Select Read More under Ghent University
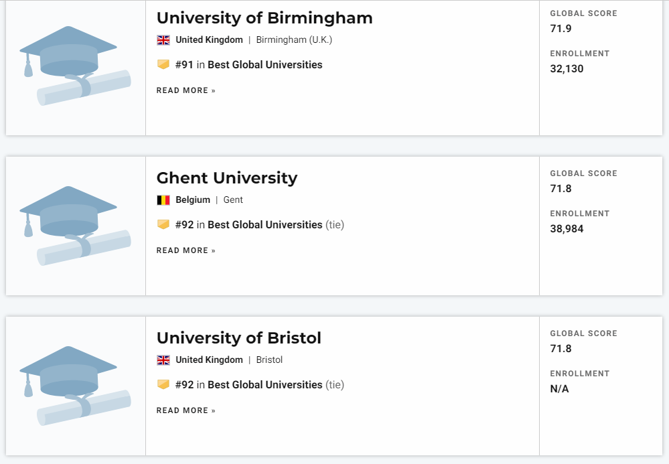Screen dimensions: 669x464 (x=186, y=250)
